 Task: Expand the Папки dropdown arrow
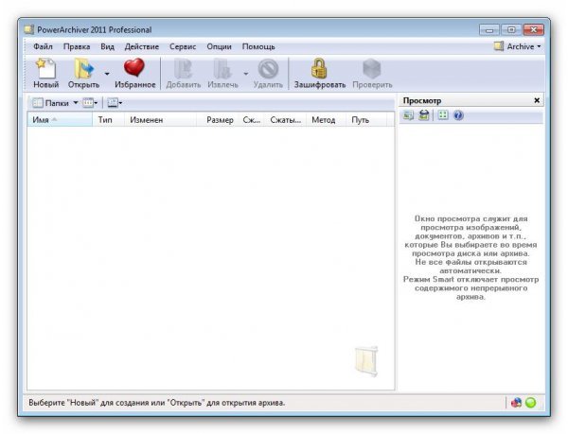click(76, 103)
